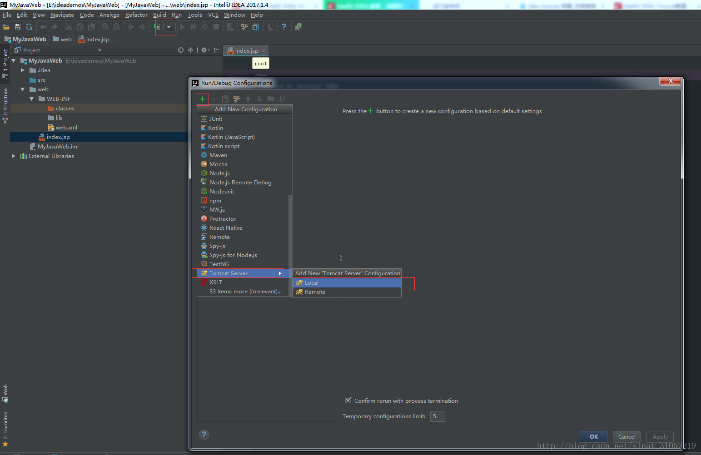
Task: Choose Local Tomcat Server configuration
Action: coord(347,282)
